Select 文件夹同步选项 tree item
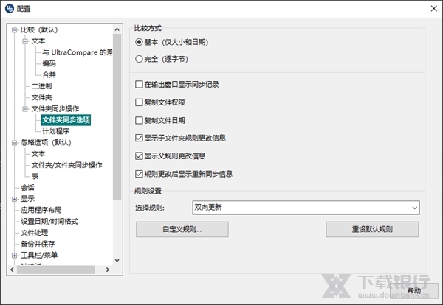443x305 pixels. [x=66, y=120]
